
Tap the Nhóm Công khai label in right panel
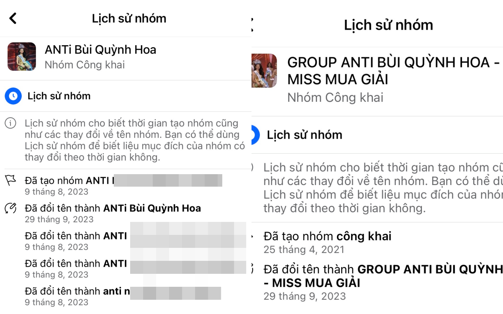(335, 98)
